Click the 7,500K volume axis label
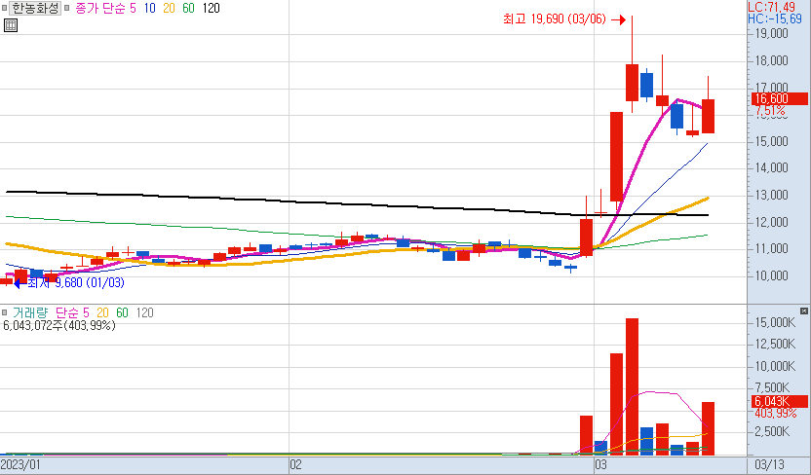The image size is (811, 475). point(772,387)
